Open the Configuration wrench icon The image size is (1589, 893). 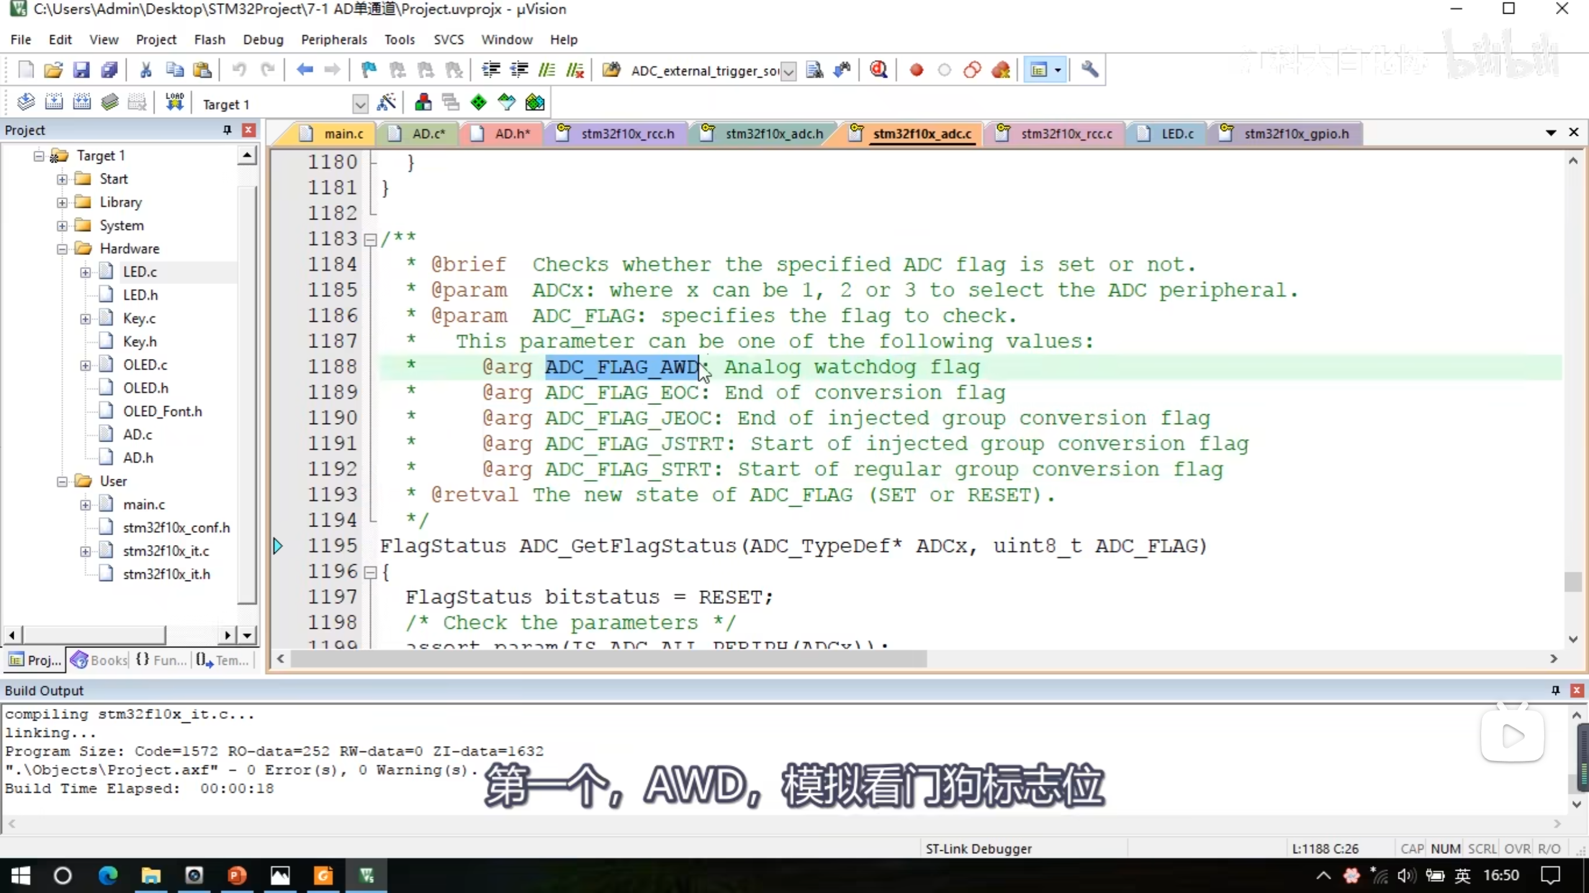pyautogui.click(x=1090, y=70)
